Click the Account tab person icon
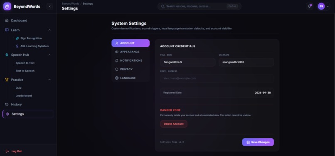Viewport: 335px width, 156px height. pyautogui.click(x=117, y=43)
